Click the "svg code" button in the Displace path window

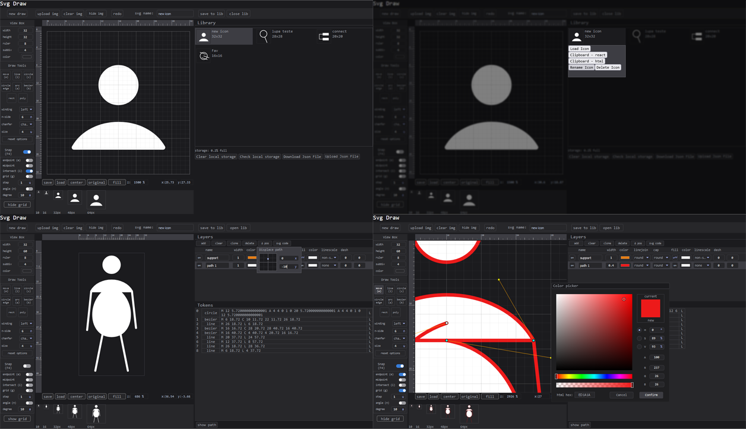point(282,243)
